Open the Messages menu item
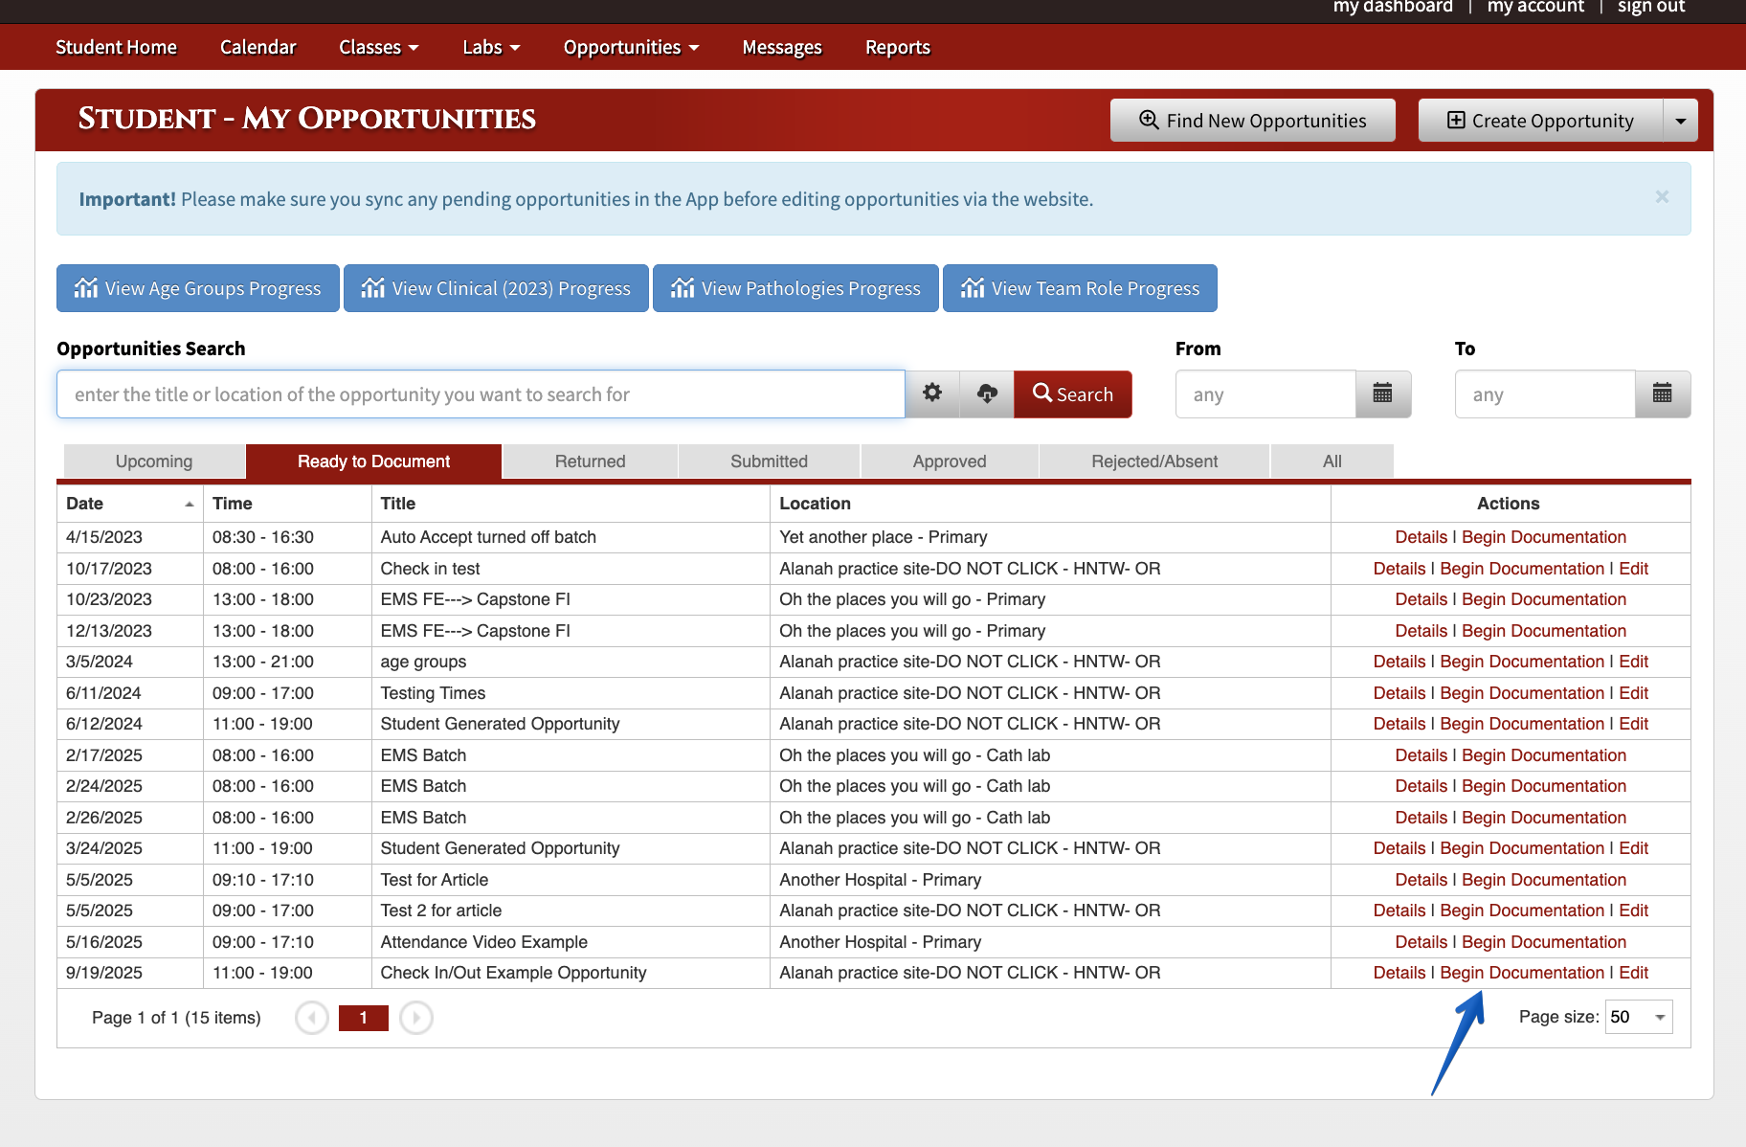The image size is (1746, 1147). pyautogui.click(x=781, y=46)
